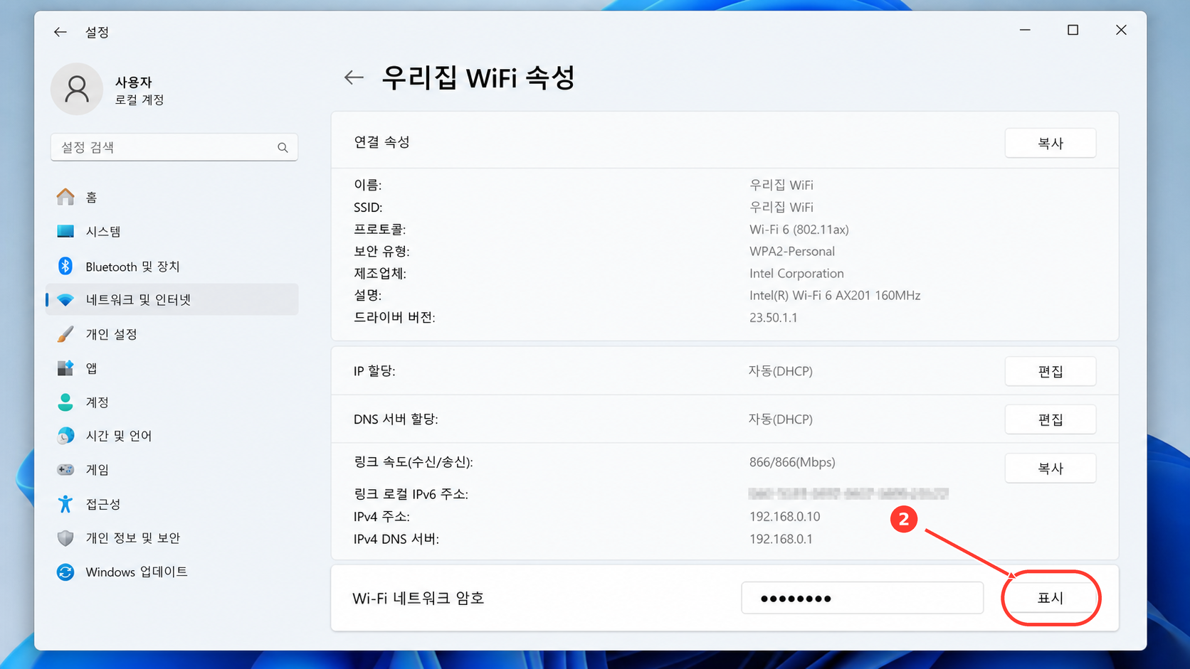This screenshot has height=669, width=1190.
Task: Click the 앱 icon in the sidebar
Action: pos(65,368)
